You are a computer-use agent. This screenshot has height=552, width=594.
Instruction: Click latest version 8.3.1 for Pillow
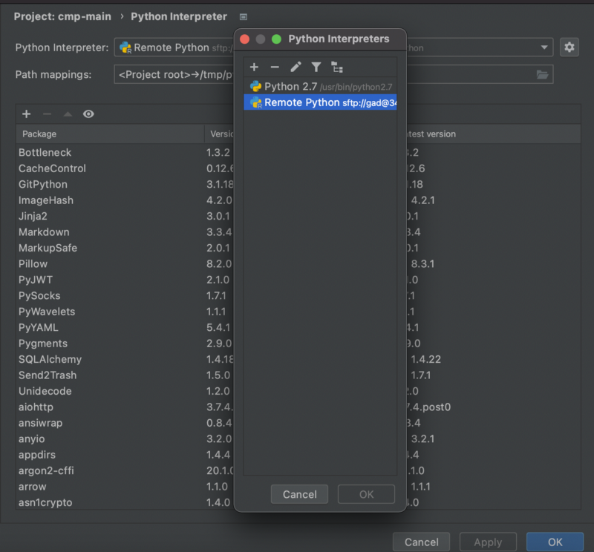click(x=422, y=264)
